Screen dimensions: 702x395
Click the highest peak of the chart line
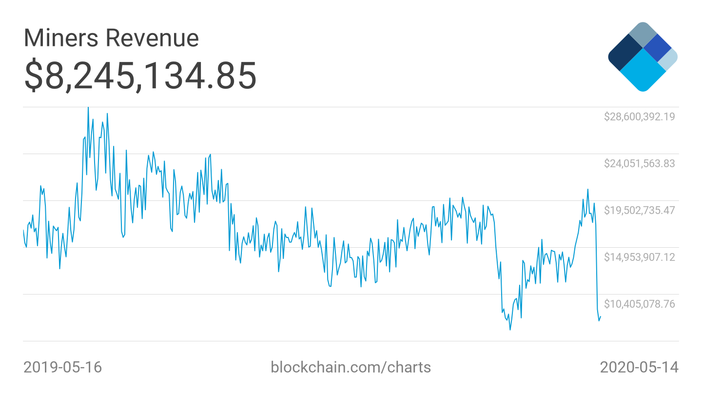click(88, 107)
